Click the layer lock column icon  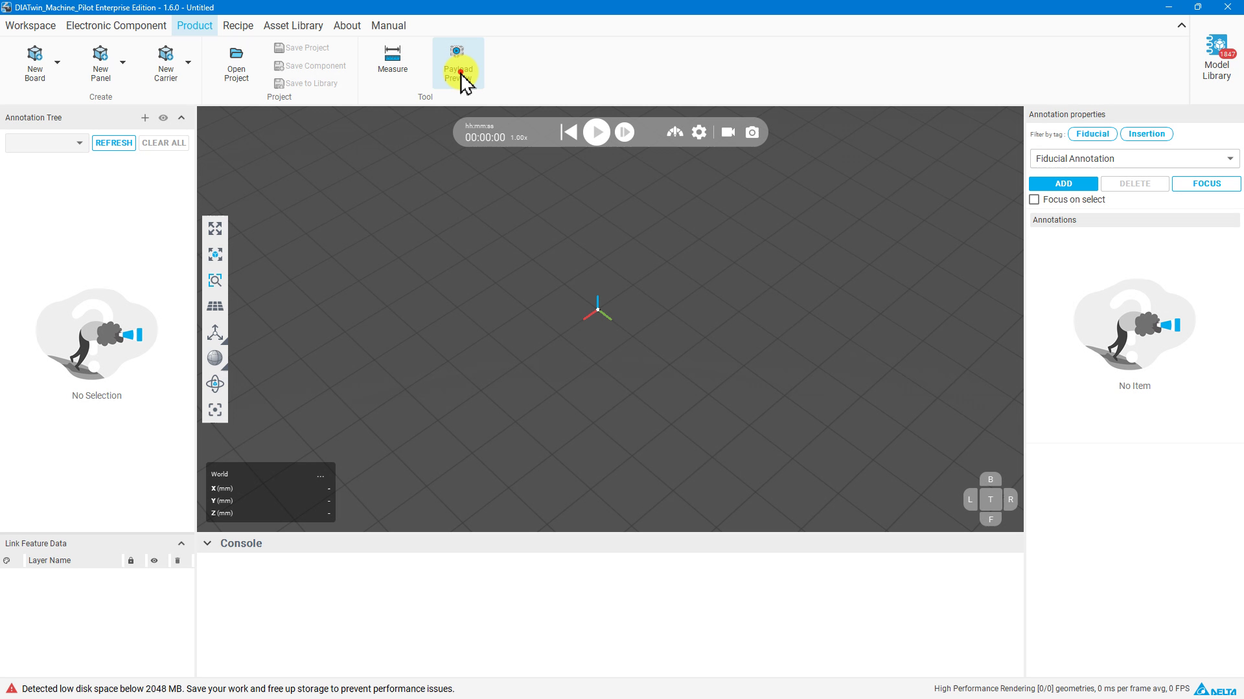pos(131,560)
